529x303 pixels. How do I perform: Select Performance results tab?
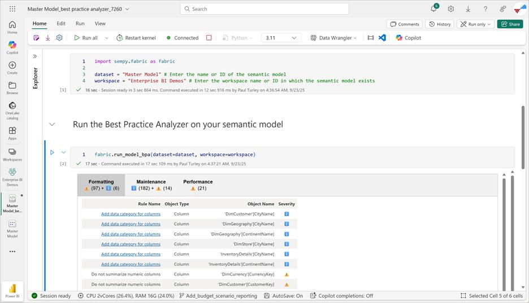(x=198, y=185)
